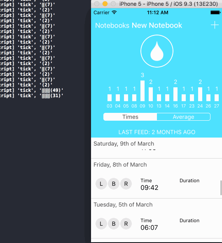Click the battery status icon
222x243 pixels.
tap(215, 12)
